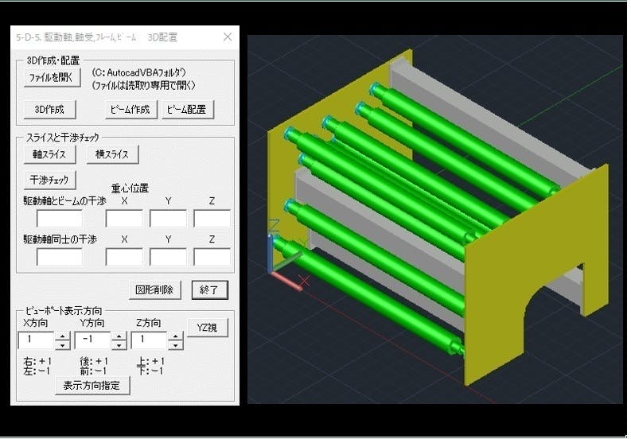Click the 図形削除 button
Screen dimensions: 631x439
point(156,289)
